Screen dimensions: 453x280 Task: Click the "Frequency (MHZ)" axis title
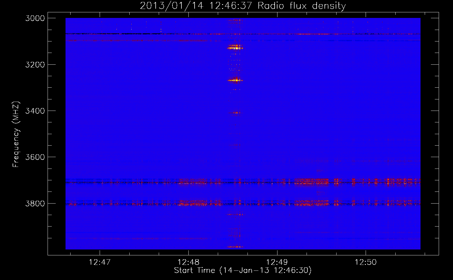16,134
